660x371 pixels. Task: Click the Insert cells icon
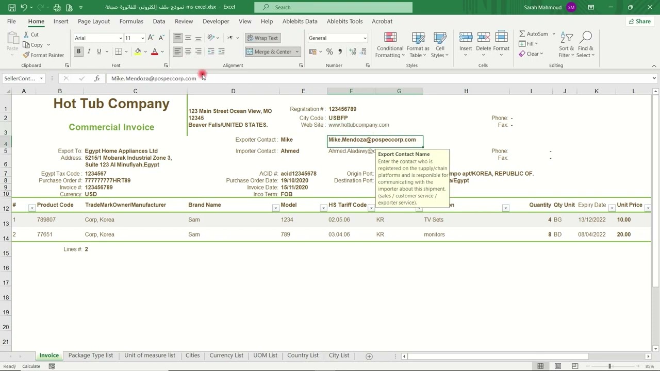tap(466, 38)
